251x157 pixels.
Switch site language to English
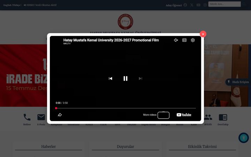(7, 5)
